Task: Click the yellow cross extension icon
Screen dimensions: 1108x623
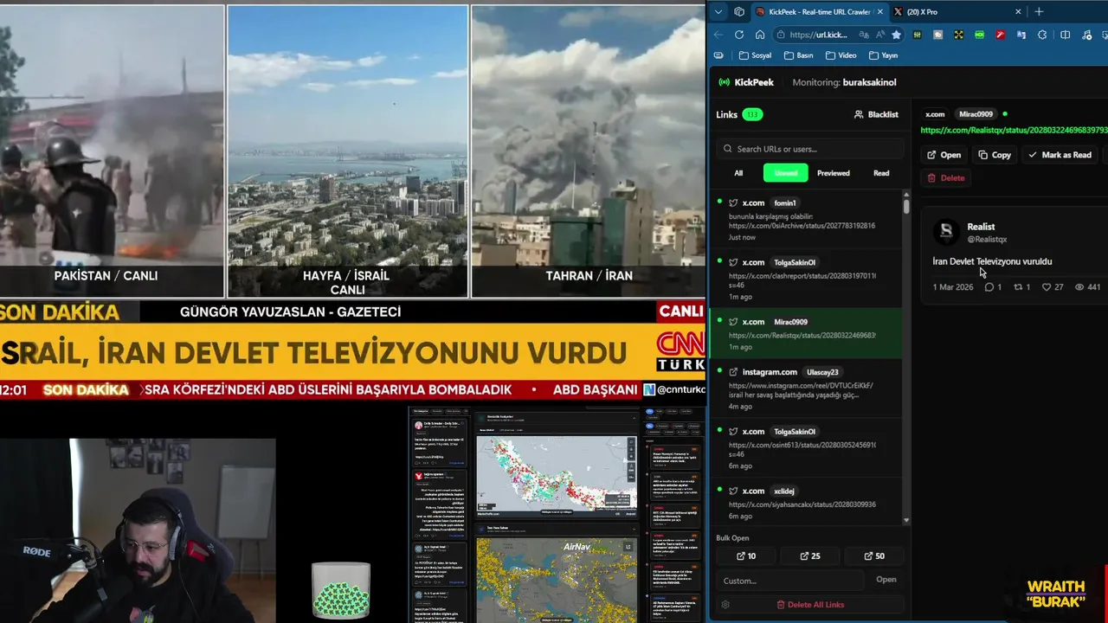Action: tap(958, 35)
